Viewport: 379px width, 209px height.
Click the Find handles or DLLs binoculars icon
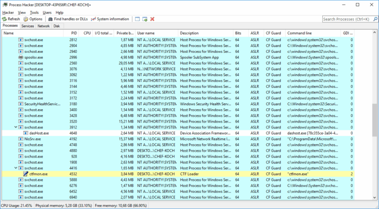point(50,19)
